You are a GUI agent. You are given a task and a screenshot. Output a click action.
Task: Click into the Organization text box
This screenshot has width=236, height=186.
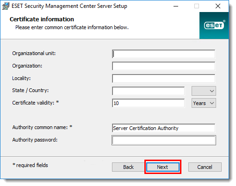pyautogui.click(x=163, y=66)
